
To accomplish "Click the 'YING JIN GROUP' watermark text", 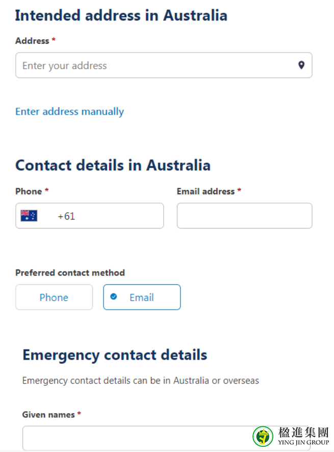I will click(x=303, y=442).
